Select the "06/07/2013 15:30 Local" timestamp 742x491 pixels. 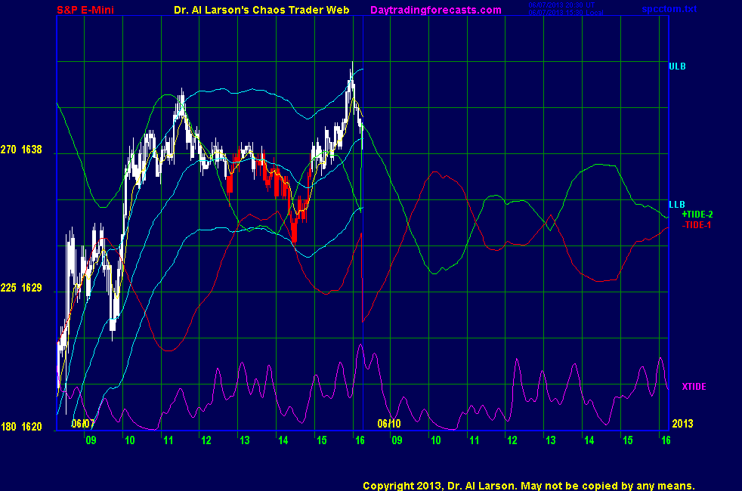coord(566,13)
